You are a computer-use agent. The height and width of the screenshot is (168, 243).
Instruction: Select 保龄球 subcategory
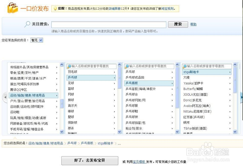[91, 123]
